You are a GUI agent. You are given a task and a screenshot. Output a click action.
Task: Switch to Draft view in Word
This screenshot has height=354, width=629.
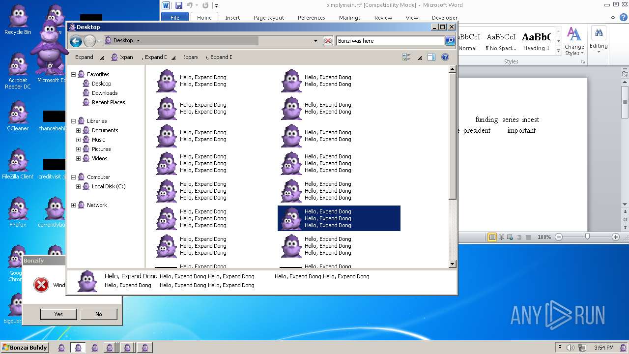coord(528,237)
